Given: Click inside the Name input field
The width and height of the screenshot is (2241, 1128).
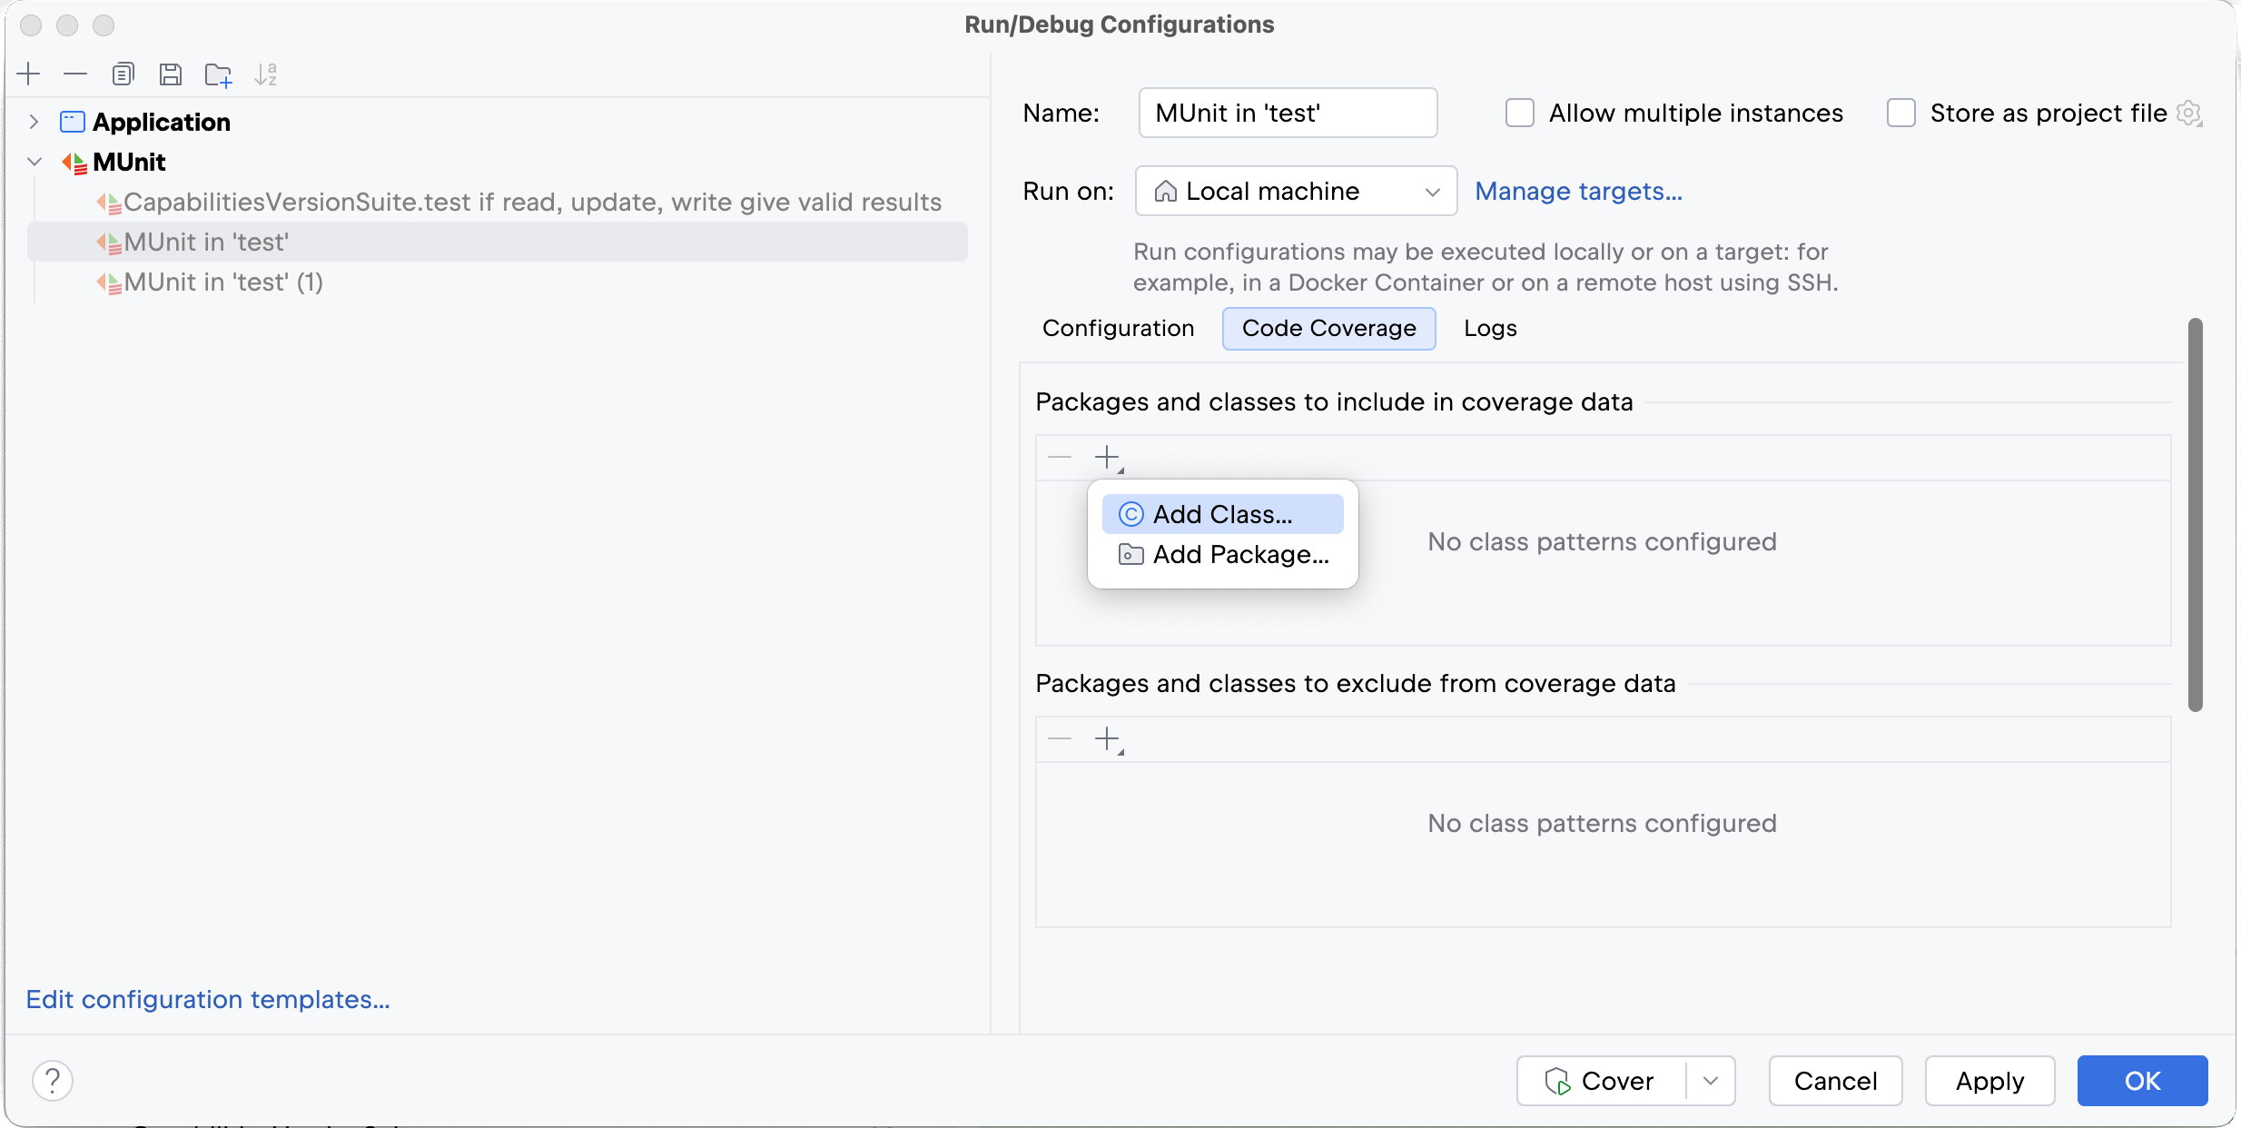Looking at the screenshot, I should (x=1288, y=113).
